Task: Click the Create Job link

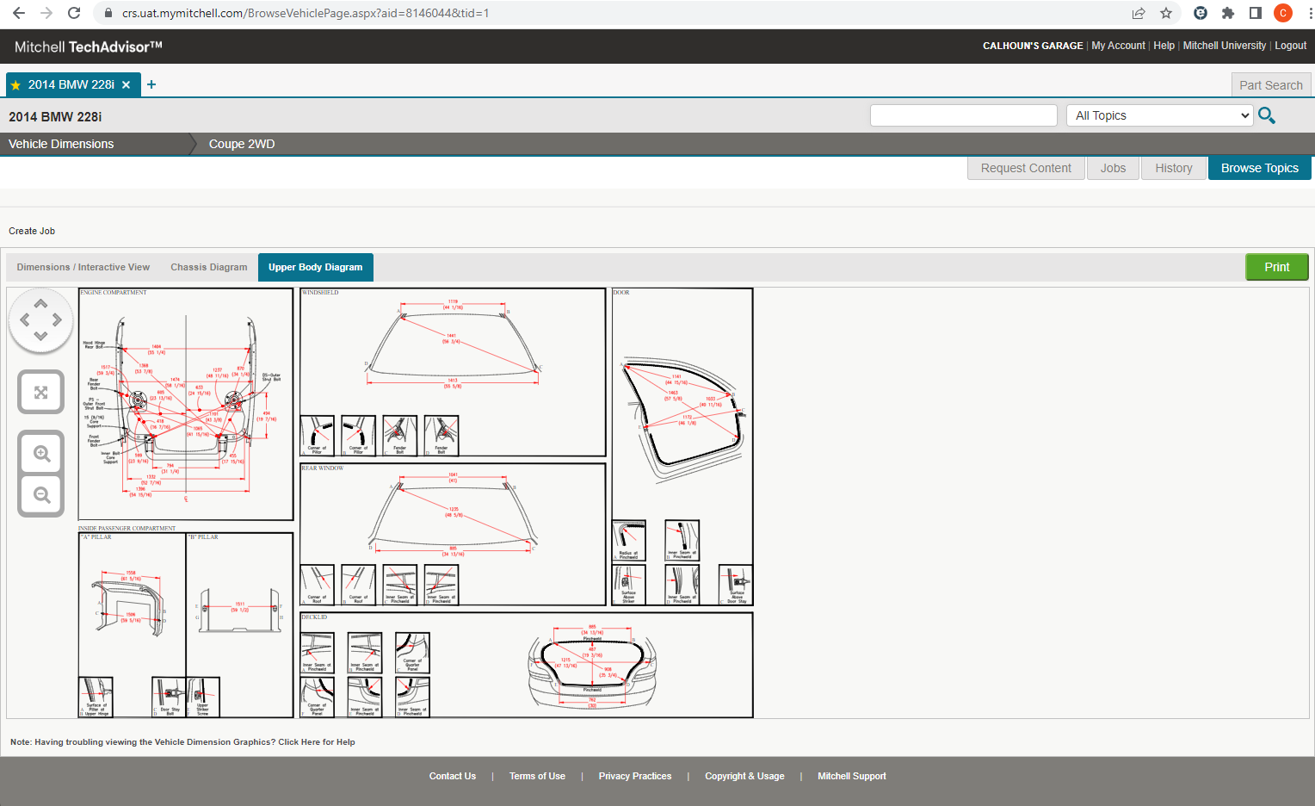Action: [x=32, y=231]
